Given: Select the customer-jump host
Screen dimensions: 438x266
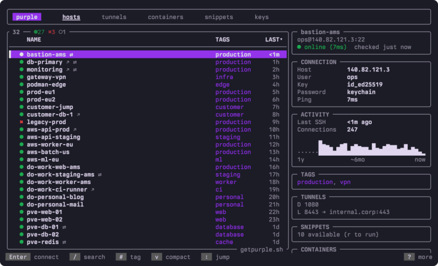Looking at the screenshot, I should (148, 107).
